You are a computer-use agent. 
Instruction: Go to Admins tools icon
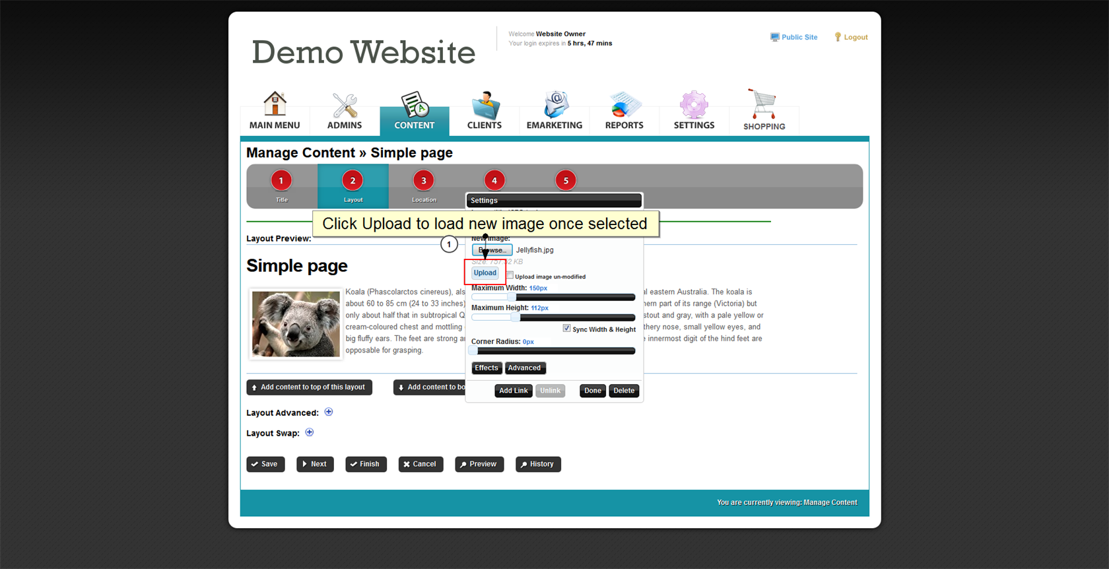click(x=345, y=106)
